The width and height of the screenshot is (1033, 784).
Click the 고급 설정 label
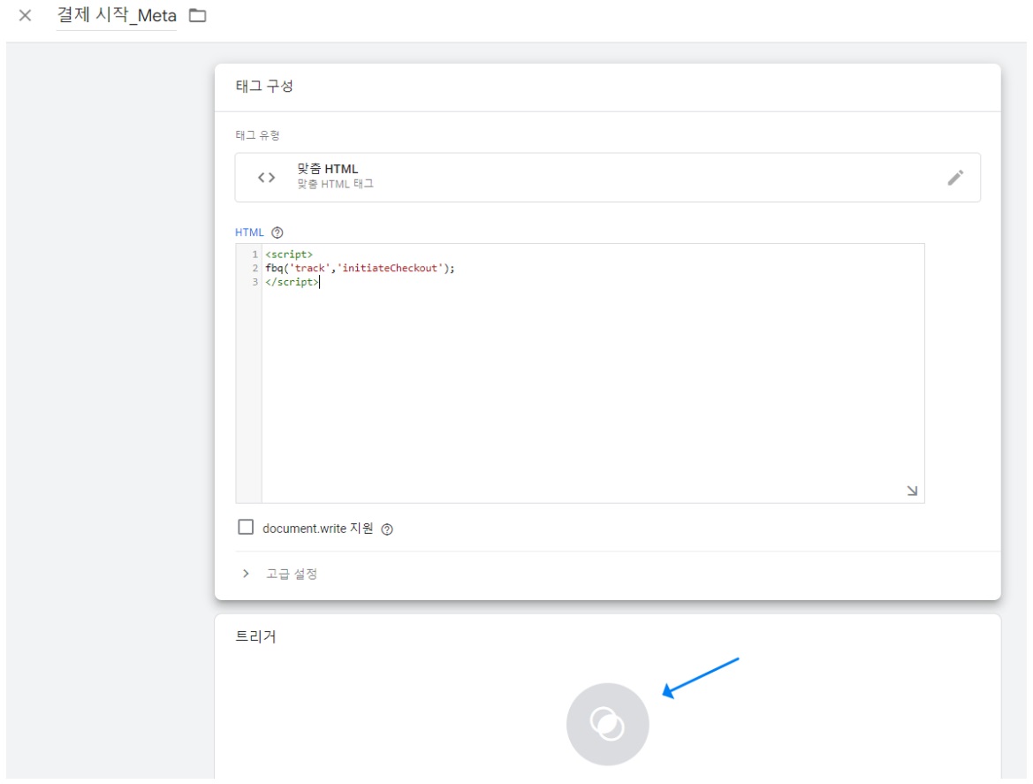(x=292, y=574)
